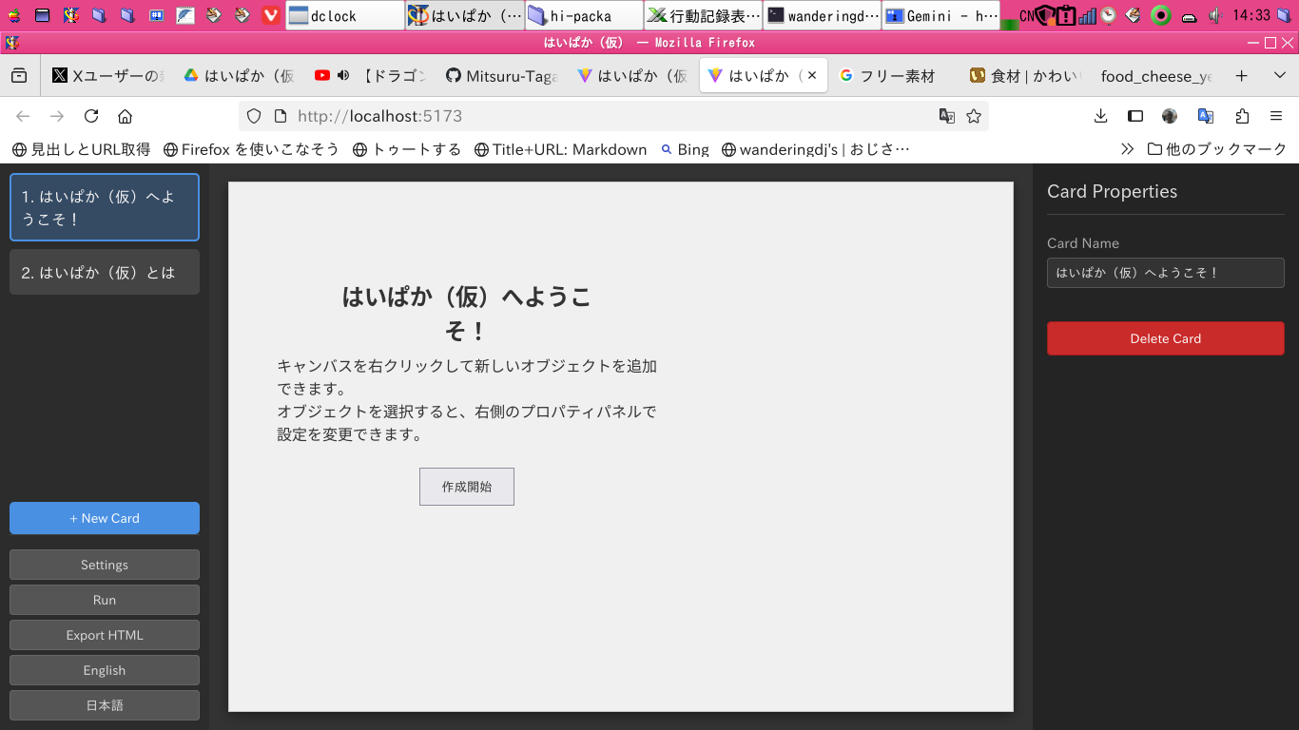
Task: Open the 他のブックマーク folder
Action: click(1217, 149)
